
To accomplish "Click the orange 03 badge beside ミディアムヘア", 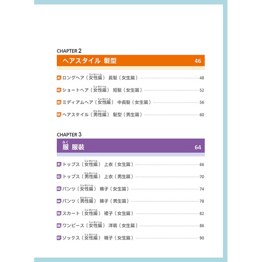I will (x=59, y=102).
